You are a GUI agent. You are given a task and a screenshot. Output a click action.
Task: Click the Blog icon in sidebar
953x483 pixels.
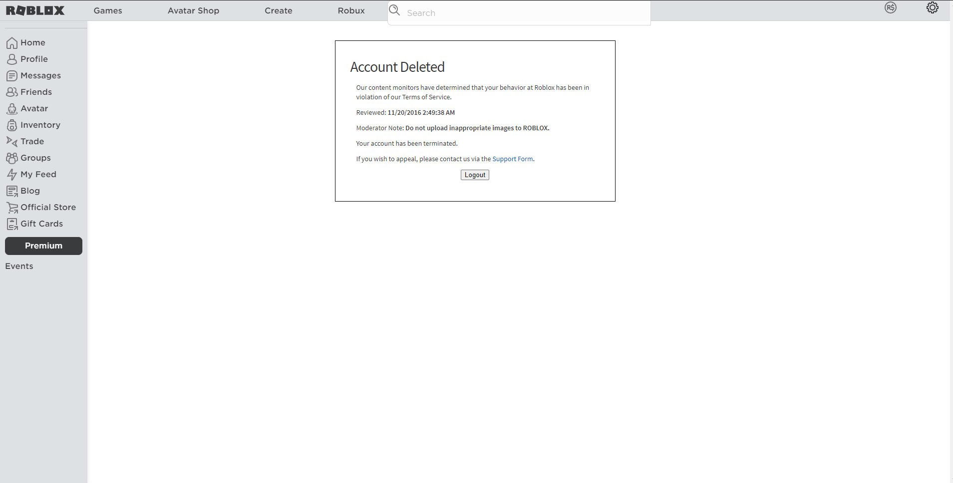[x=12, y=191]
